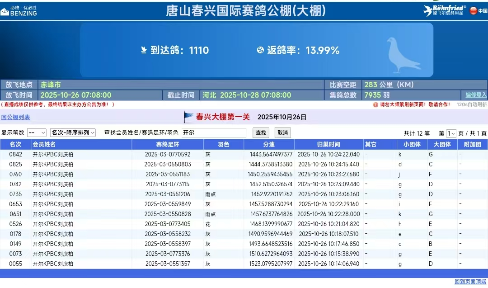Click the Benzing logo in the header
488x288 pixels.
tap(19, 11)
